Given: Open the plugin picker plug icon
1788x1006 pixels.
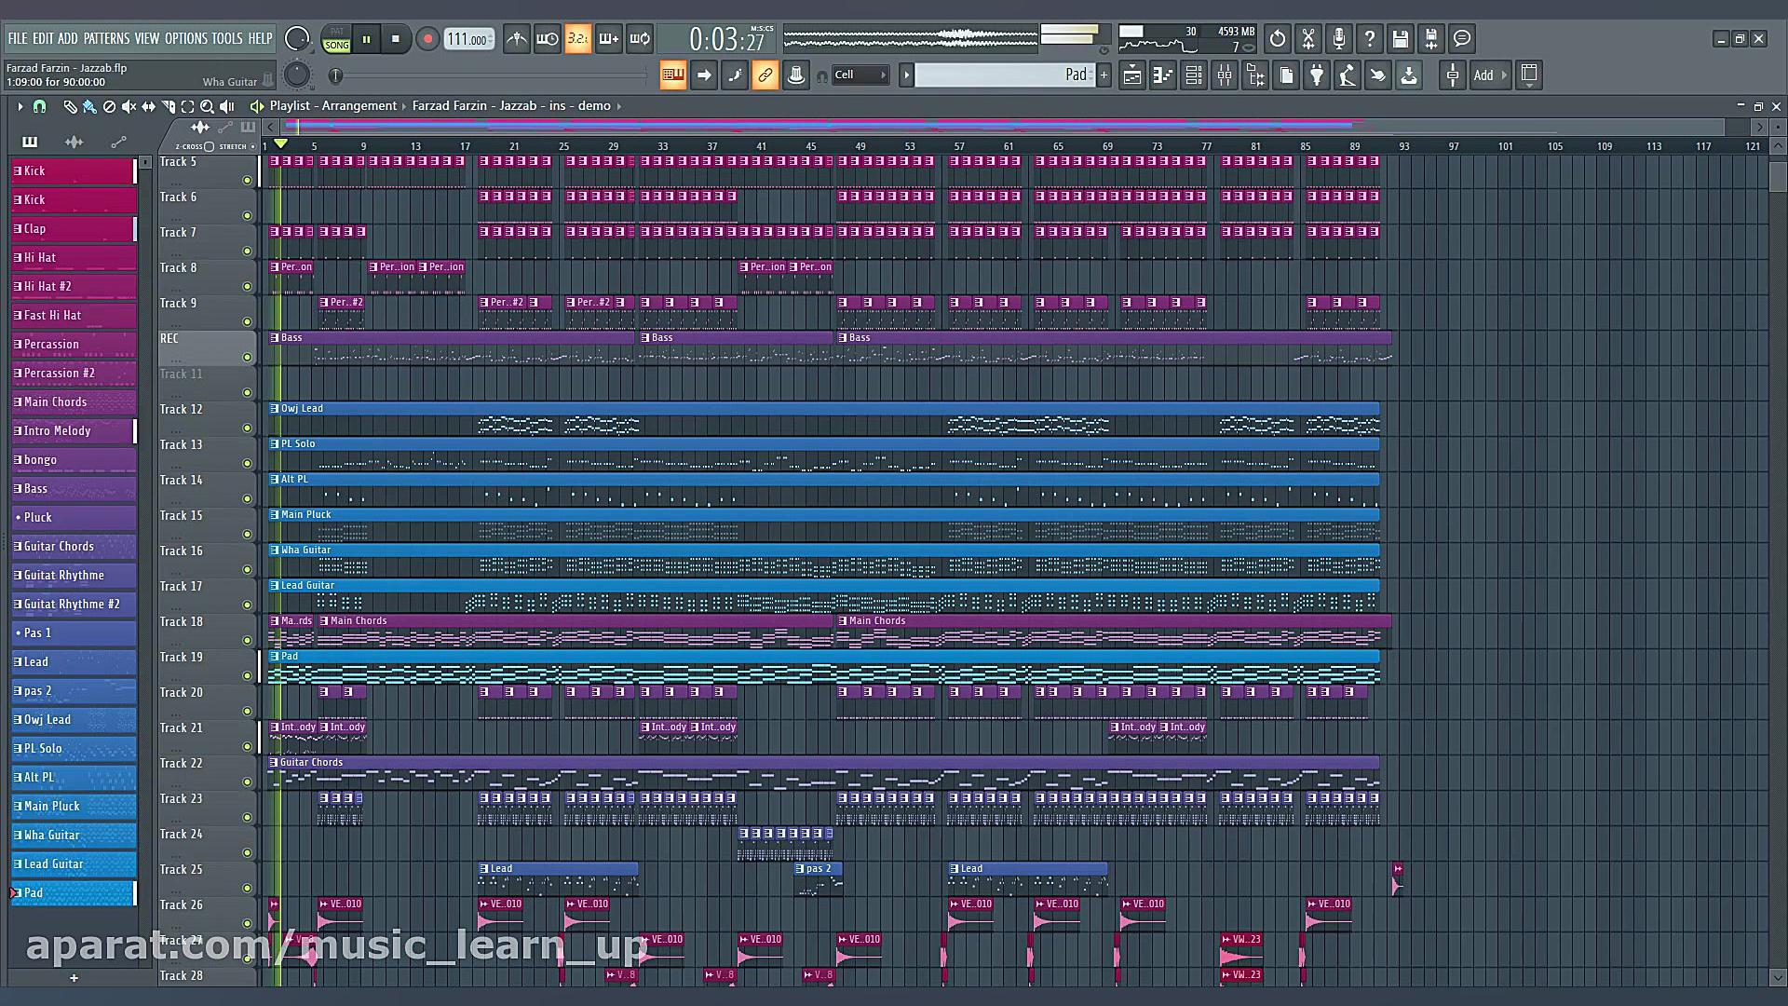Looking at the screenshot, I should [1317, 75].
